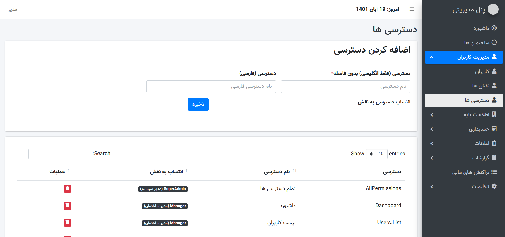
Task: Sort by عملیات column arrows
Action: (x=69, y=171)
